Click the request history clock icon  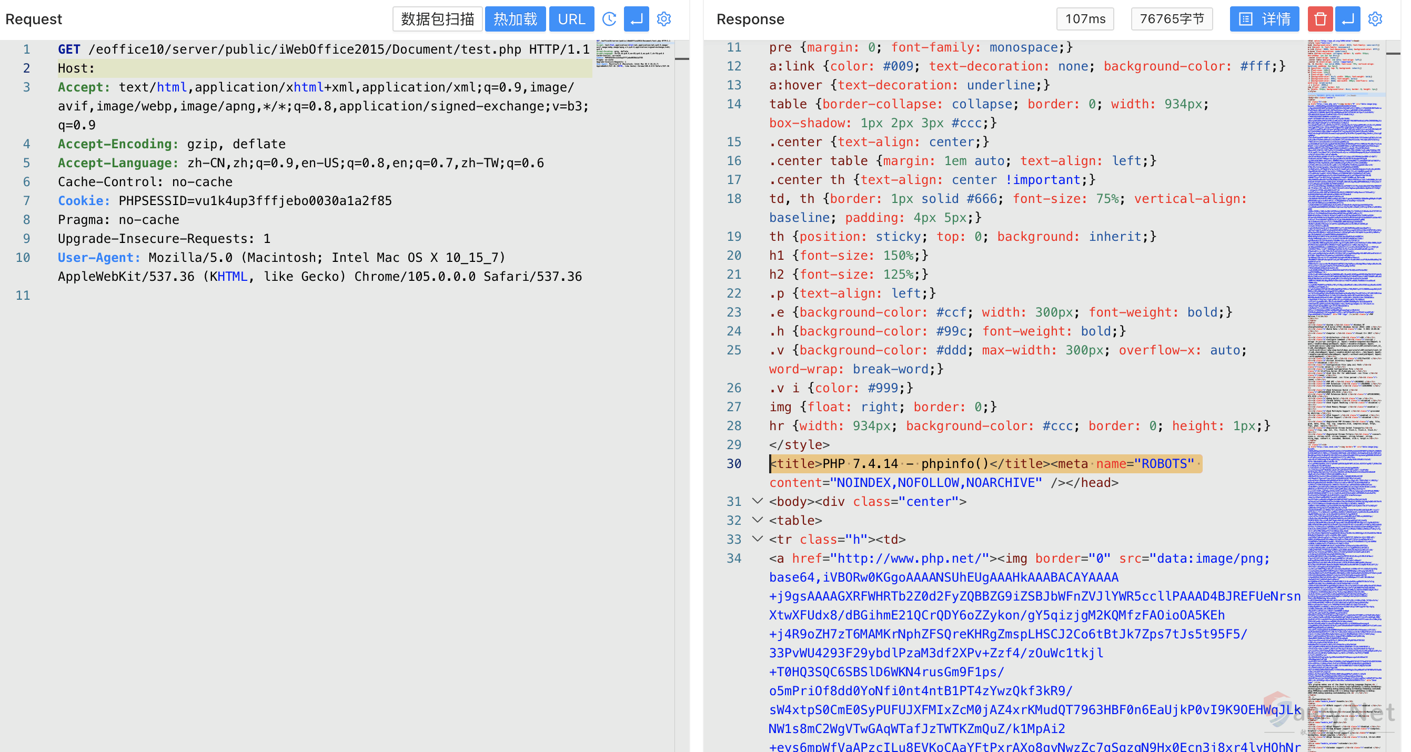[609, 19]
